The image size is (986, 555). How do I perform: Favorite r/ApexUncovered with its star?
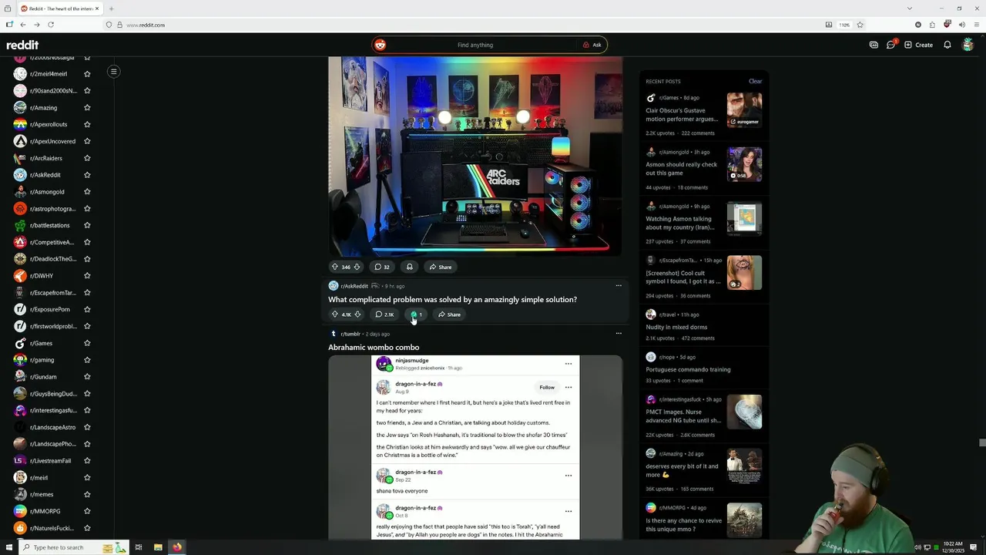tap(87, 141)
